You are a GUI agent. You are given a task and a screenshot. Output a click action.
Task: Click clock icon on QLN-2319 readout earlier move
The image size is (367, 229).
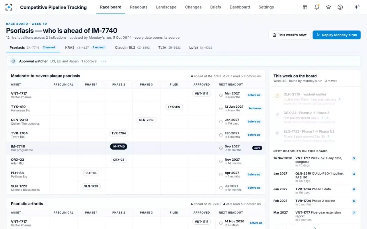click(277, 96)
